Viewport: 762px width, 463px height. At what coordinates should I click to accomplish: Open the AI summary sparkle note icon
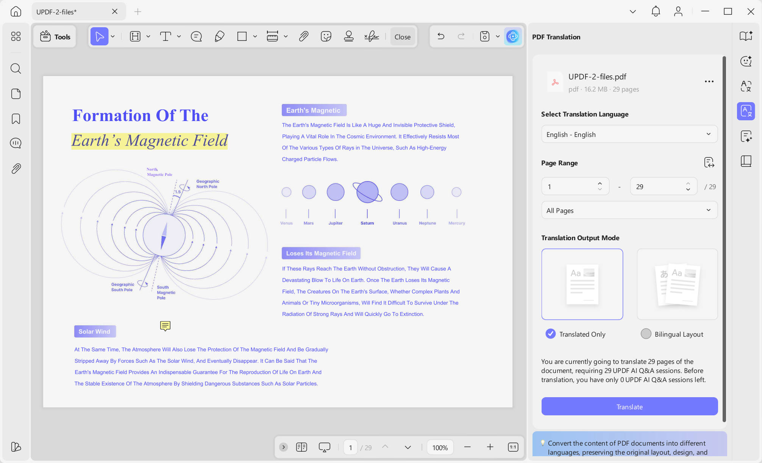tap(746, 136)
